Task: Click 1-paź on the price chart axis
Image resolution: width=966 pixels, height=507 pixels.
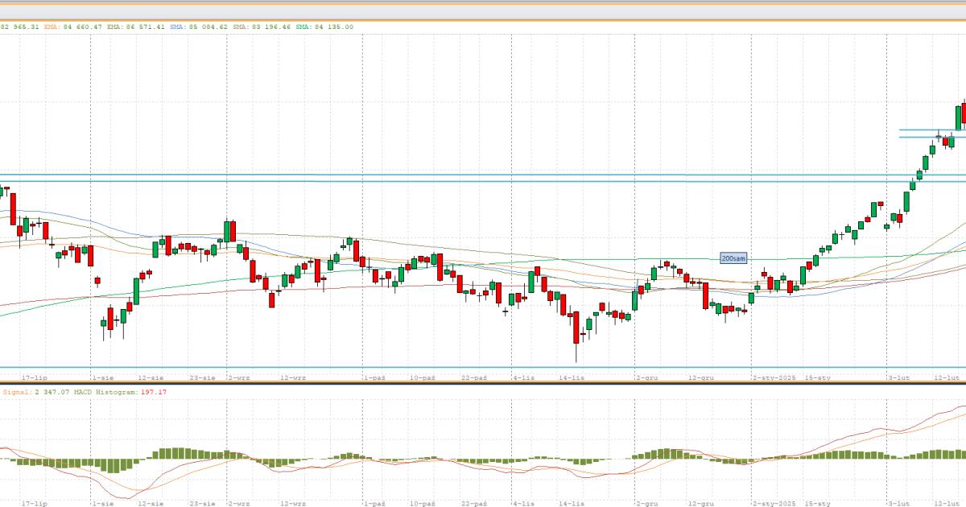Action: click(374, 377)
